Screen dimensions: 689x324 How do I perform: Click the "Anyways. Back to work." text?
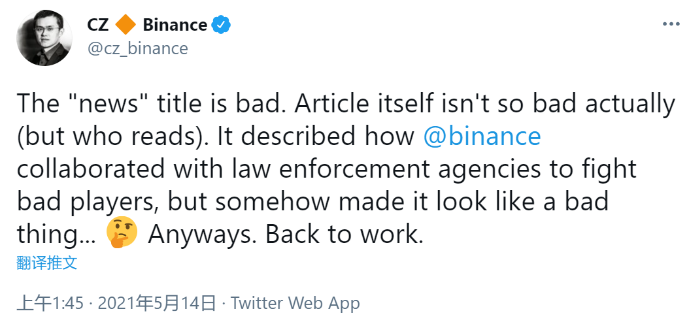[x=286, y=235]
